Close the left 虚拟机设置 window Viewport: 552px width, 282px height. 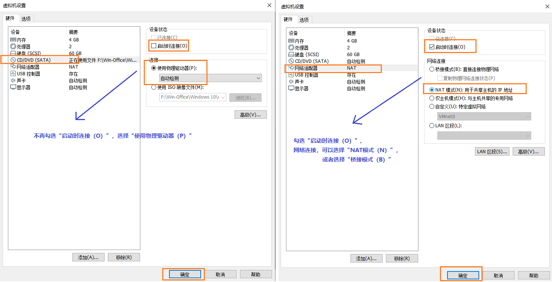(x=269, y=5)
